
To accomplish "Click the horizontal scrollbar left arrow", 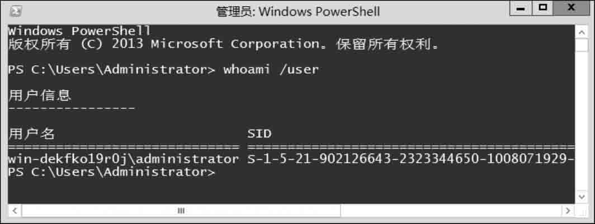I will pyautogui.click(x=14, y=211).
